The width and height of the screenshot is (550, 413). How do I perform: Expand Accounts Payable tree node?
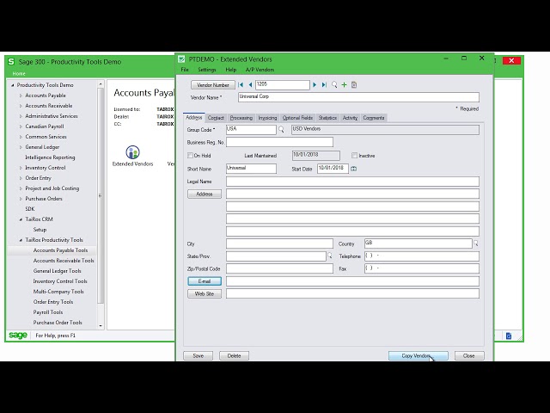pos(21,96)
